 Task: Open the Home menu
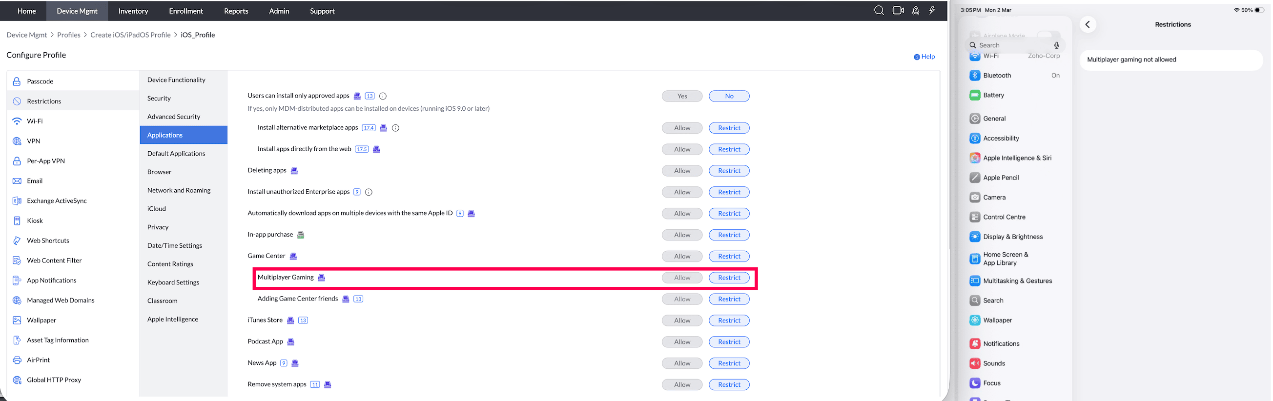[27, 11]
